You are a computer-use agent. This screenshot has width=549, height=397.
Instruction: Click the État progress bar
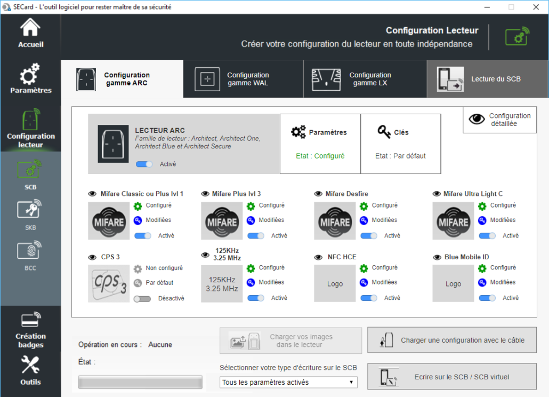click(140, 382)
